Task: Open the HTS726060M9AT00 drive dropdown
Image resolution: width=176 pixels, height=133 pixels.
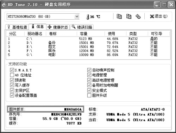Action: [77, 17]
